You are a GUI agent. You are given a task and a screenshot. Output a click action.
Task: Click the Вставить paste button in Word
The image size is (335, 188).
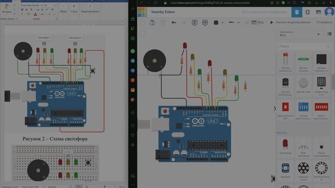click(7, 9)
